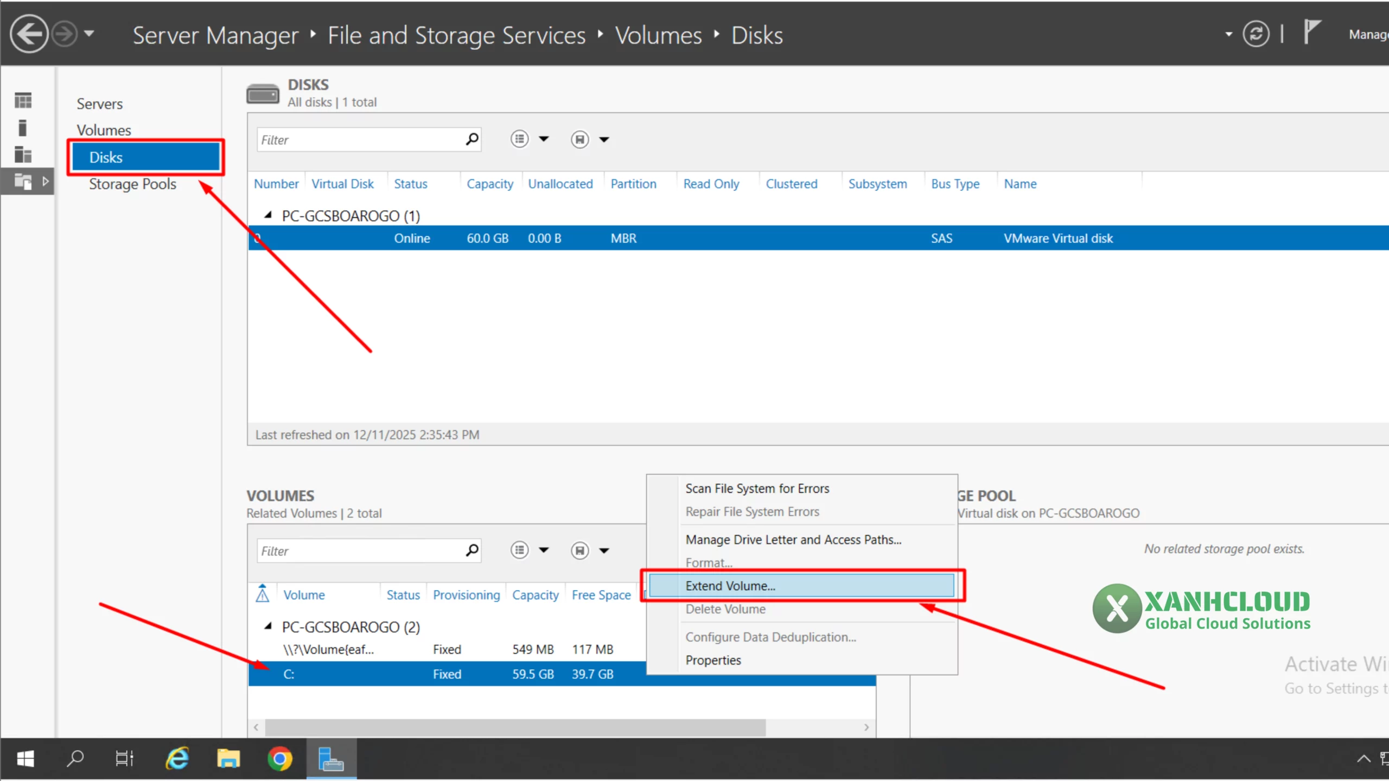
Task: Click the warning triangle column header in Volumes
Action: [x=263, y=594]
